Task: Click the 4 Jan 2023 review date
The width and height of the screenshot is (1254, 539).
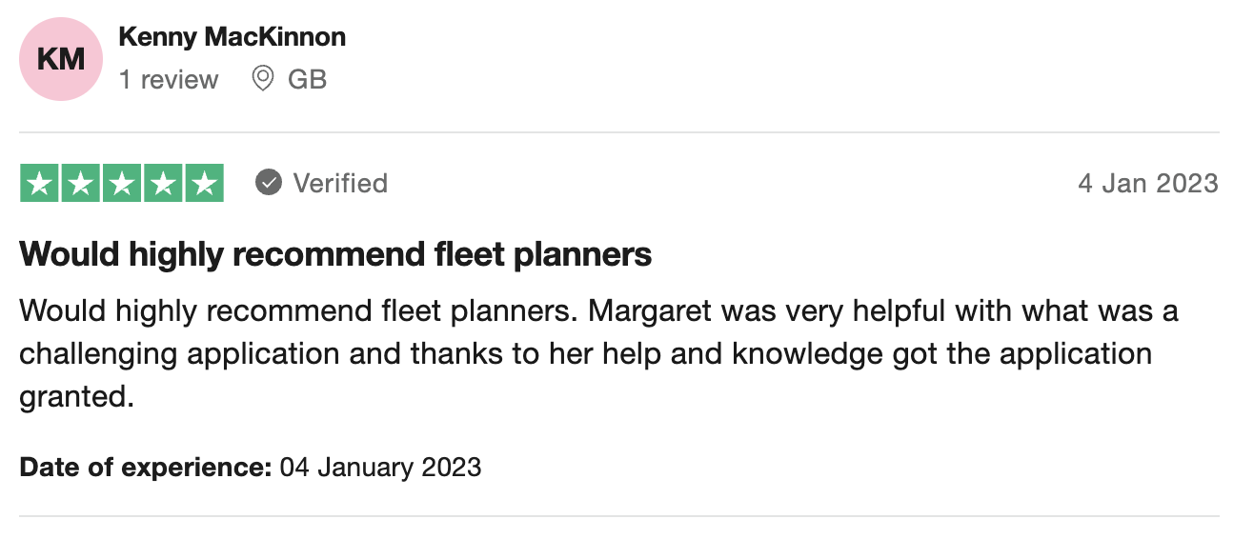Action: click(1147, 183)
